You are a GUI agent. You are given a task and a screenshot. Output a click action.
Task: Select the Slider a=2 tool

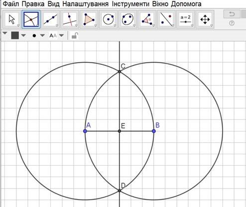pos(186,19)
